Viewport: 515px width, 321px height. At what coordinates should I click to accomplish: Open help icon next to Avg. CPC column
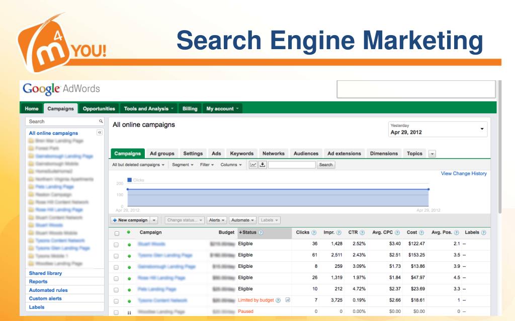397,233
